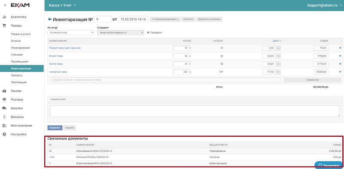
Task: Click the Очистить button
Action: point(188,19)
